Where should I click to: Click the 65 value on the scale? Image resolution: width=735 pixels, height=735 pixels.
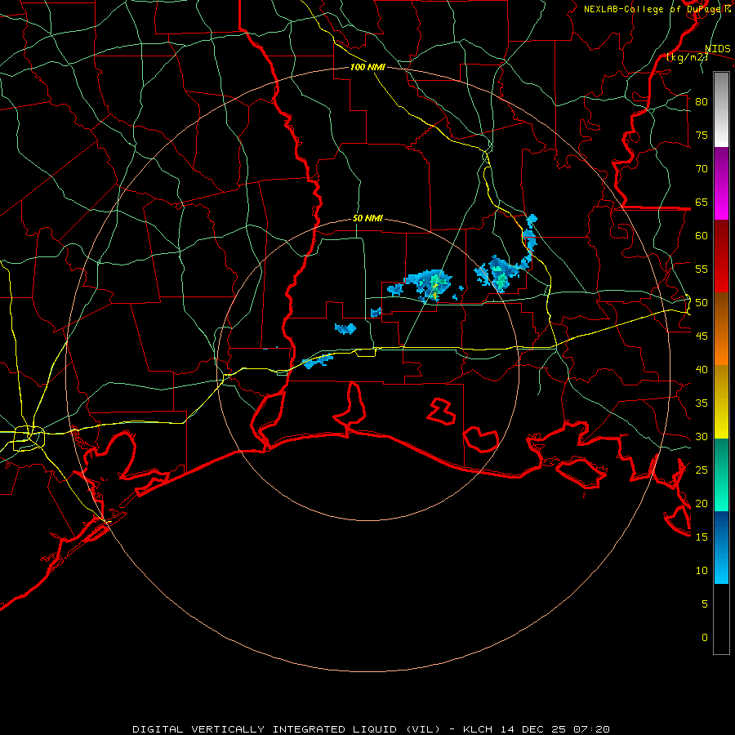click(702, 202)
